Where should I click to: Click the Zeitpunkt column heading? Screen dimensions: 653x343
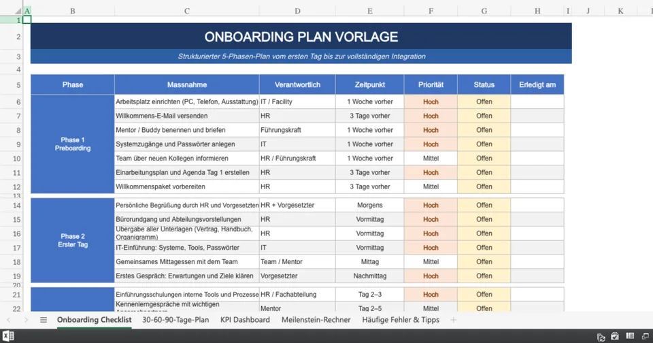pyautogui.click(x=370, y=84)
